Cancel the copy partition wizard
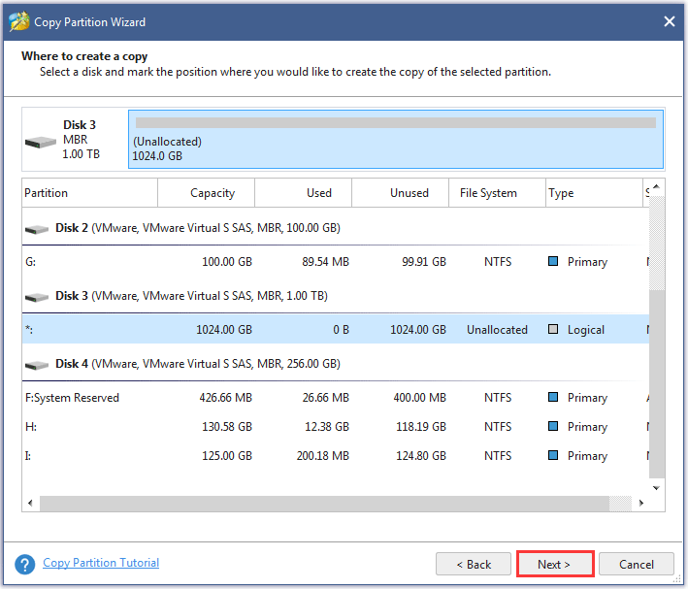688x589 pixels. click(x=637, y=564)
